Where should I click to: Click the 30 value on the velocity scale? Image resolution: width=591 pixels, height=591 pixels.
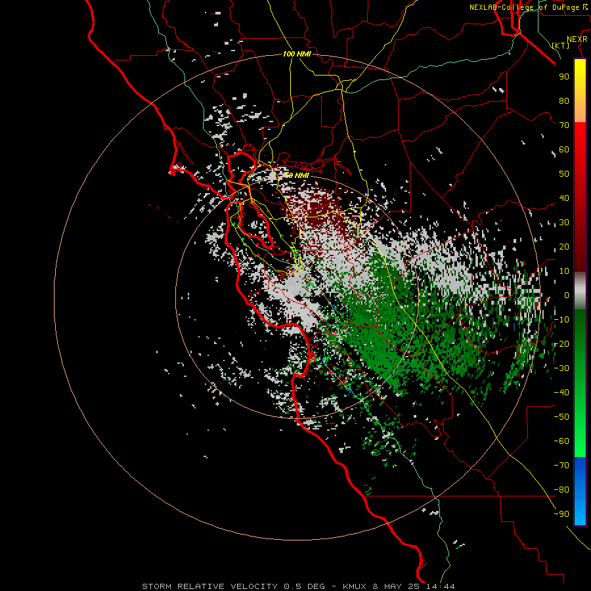(x=564, y=223)
